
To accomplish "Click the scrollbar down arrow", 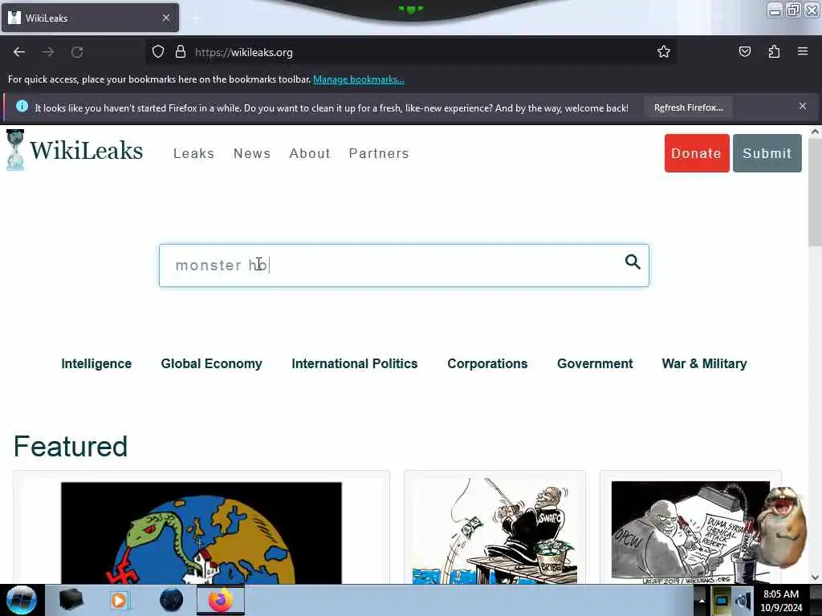I will (815, 577).
